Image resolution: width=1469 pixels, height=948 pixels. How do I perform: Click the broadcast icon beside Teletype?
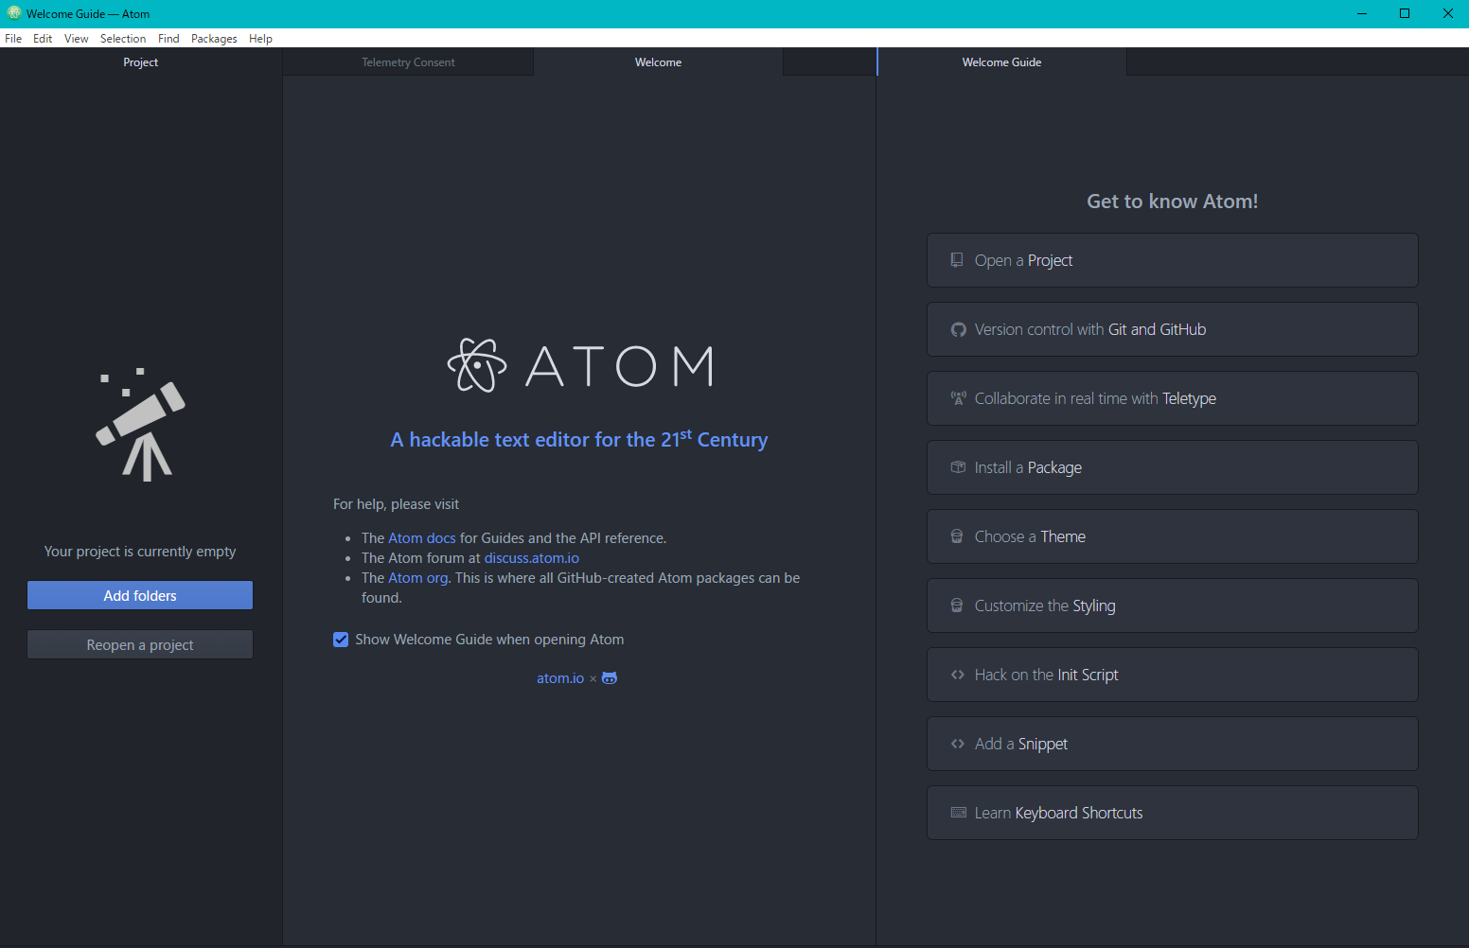[958, 398]
